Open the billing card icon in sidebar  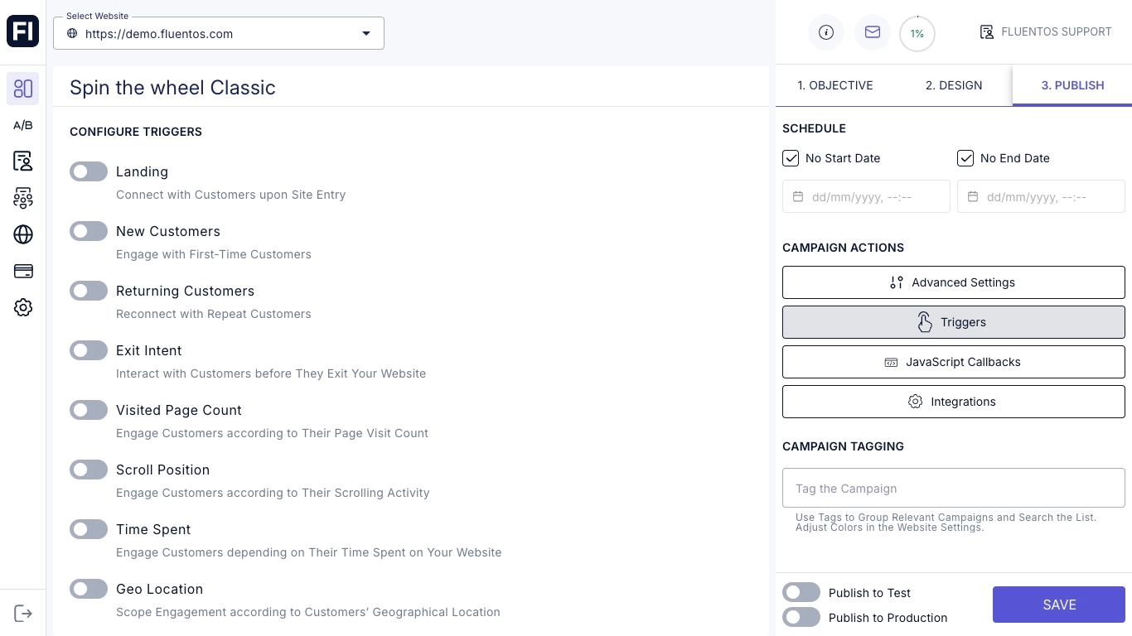(x=23, y=272)
